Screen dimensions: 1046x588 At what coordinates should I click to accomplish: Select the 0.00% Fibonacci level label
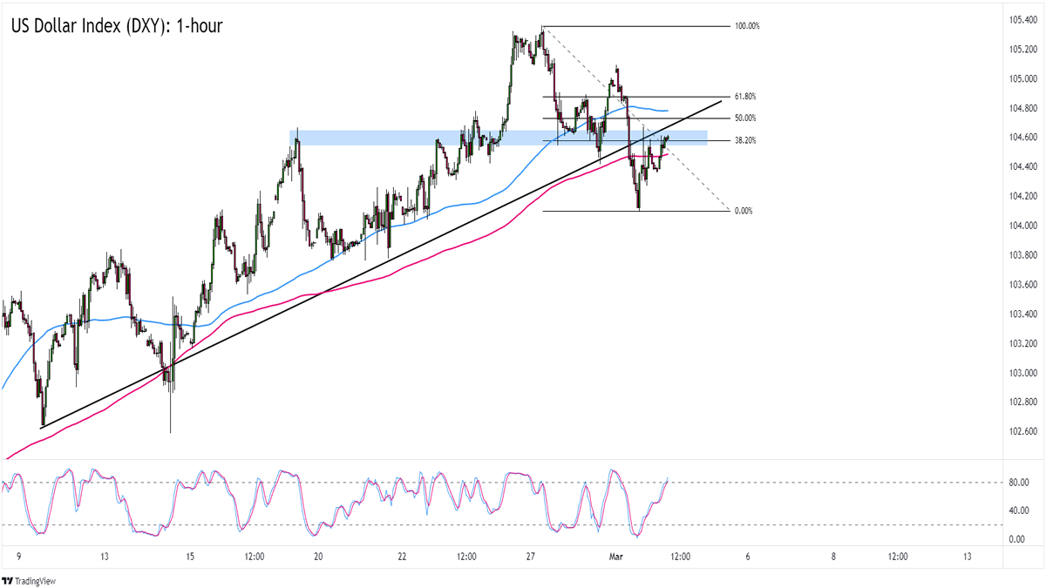pyautogui.click(x=744, y=211)
